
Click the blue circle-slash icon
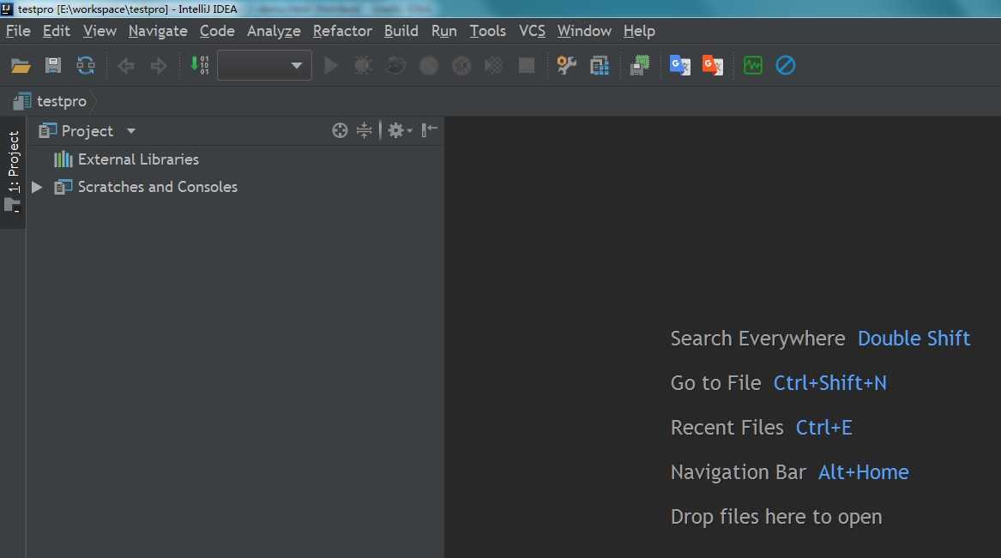click(785, 65)
